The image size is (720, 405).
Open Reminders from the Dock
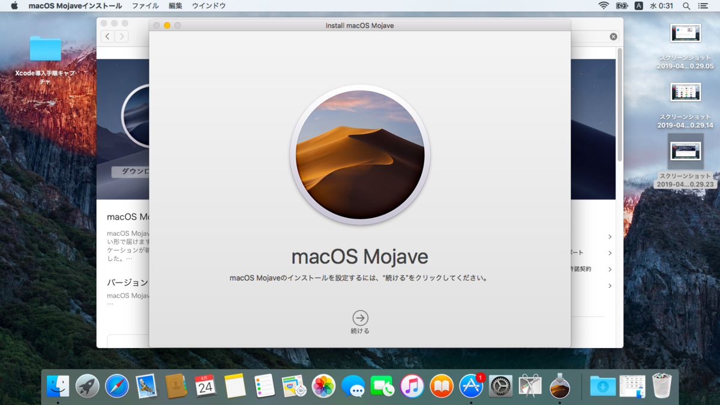tap(264, 386)
